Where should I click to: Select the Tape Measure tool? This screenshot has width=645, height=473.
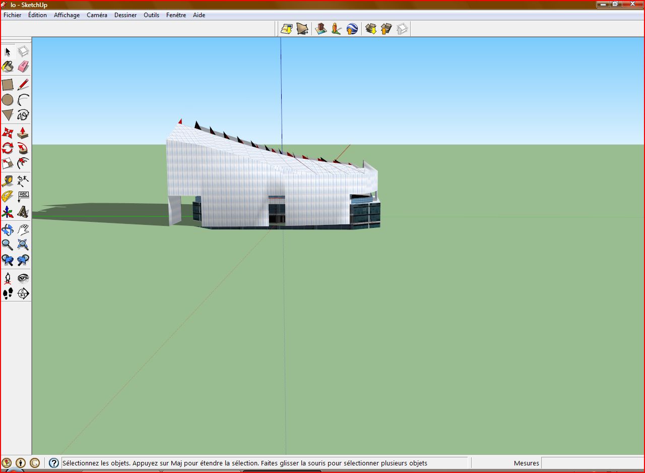coord(8,181)
